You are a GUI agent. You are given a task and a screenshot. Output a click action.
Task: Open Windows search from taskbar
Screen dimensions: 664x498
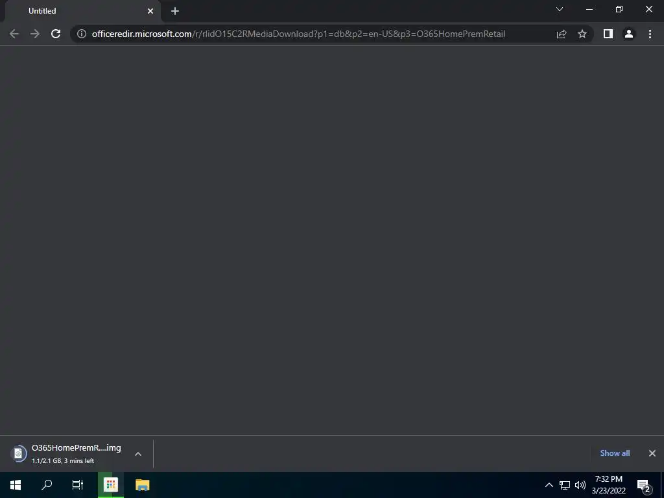[47, 485]
